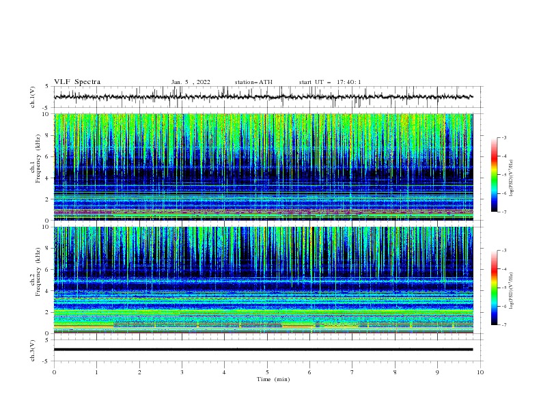
Task: Click the "Time (min)" axis label
Action: (273, 379)
